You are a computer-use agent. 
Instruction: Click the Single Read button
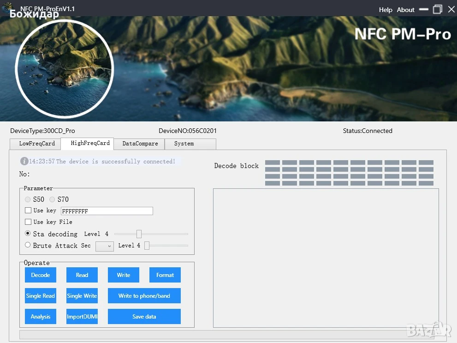(41, 296)
